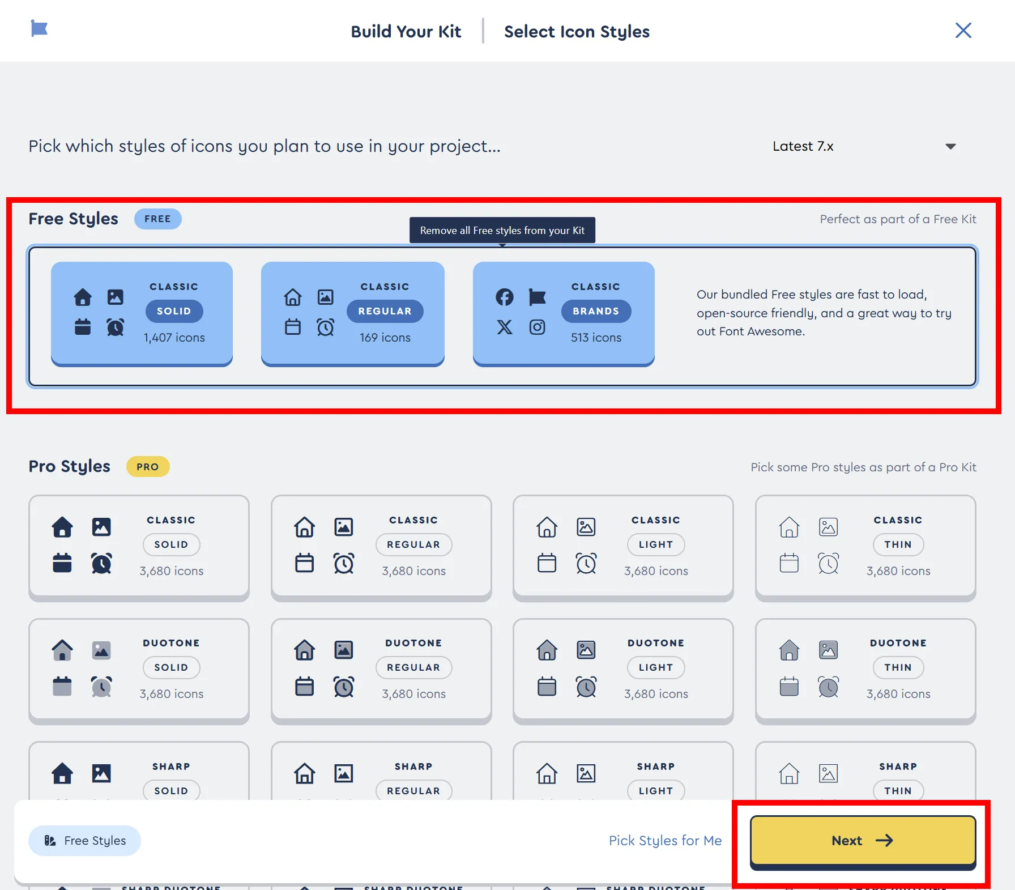Close the Build Your Kit dialog
The height and width of the screenshot is (890, 1015).
(x=963, y=31)
